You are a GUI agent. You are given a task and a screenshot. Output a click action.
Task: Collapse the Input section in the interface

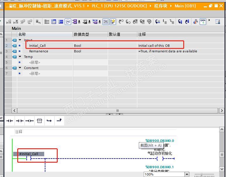(x=20, y=40)
